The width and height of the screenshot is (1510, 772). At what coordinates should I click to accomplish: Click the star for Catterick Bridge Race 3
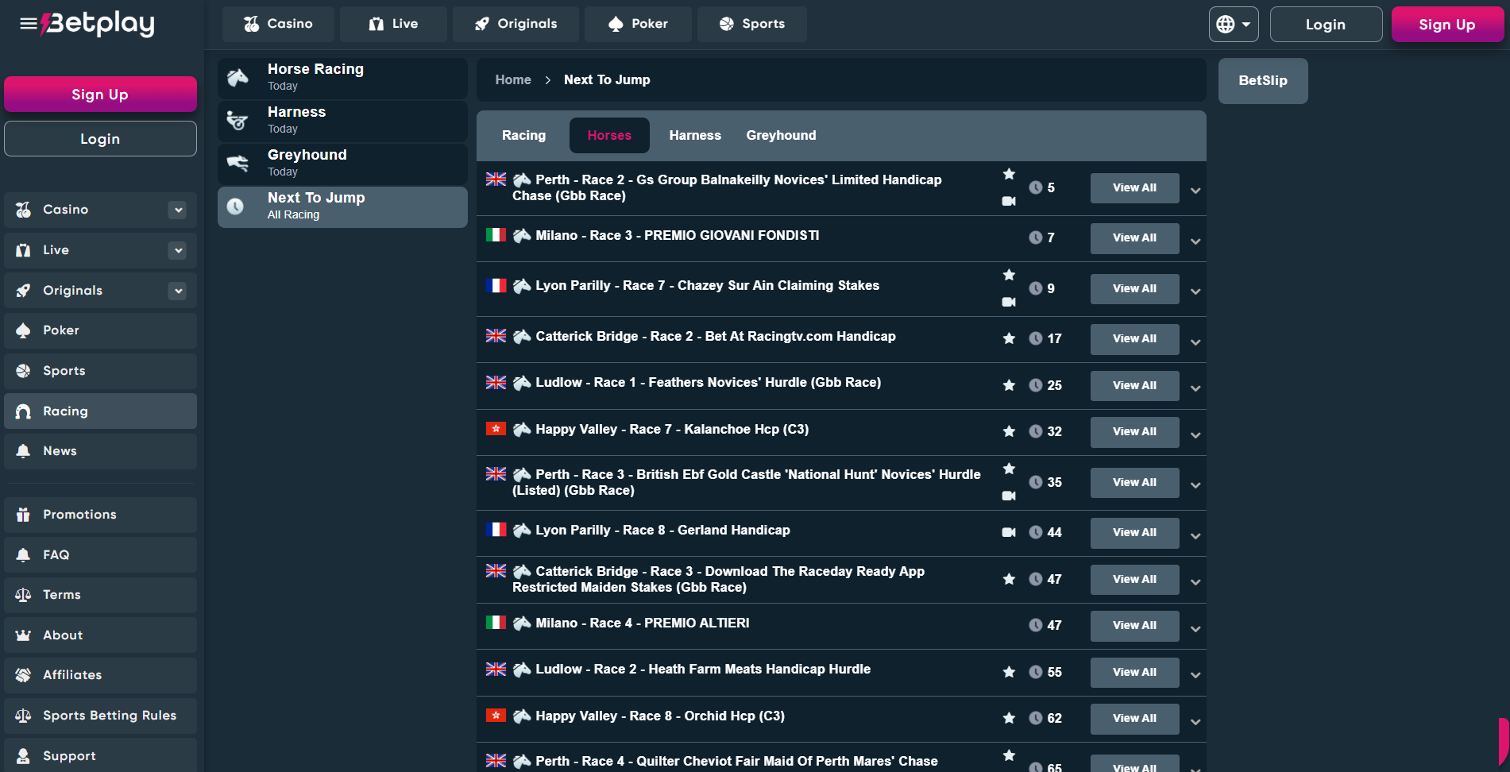(1009, 579)
